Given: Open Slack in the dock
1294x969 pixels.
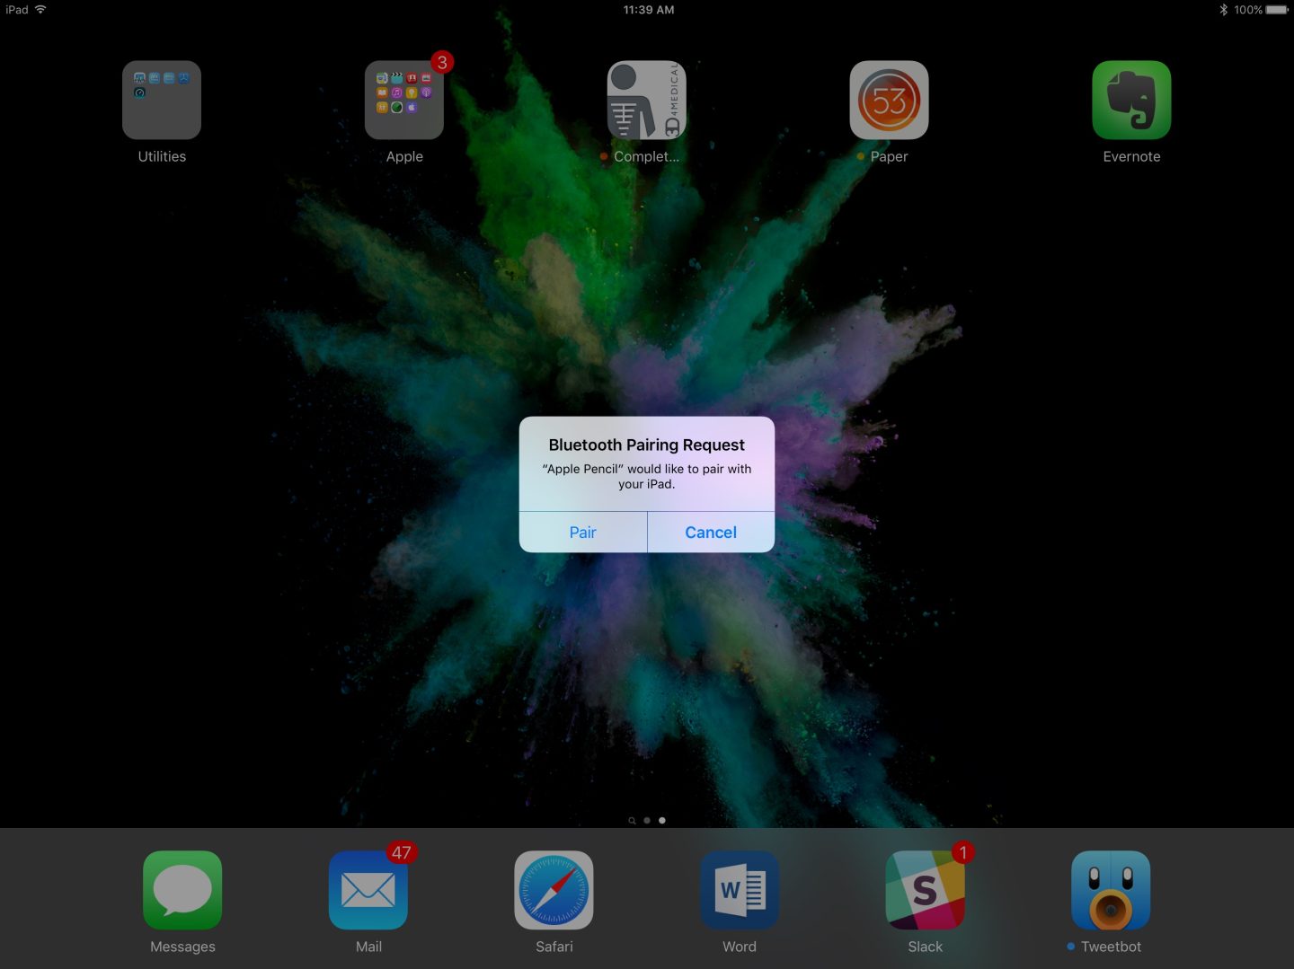Looking at the screenshot, I should coord(925,890).
